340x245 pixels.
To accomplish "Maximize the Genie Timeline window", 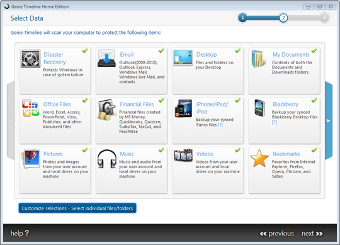I will pyautogui.click(x=319, y=7).
